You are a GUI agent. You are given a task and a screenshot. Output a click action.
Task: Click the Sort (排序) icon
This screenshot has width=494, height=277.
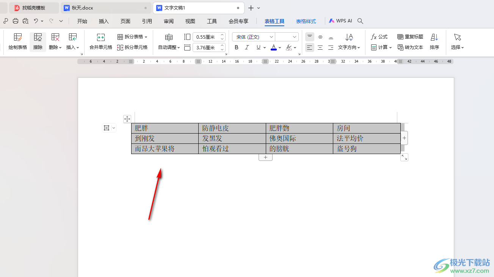(434, 42)
